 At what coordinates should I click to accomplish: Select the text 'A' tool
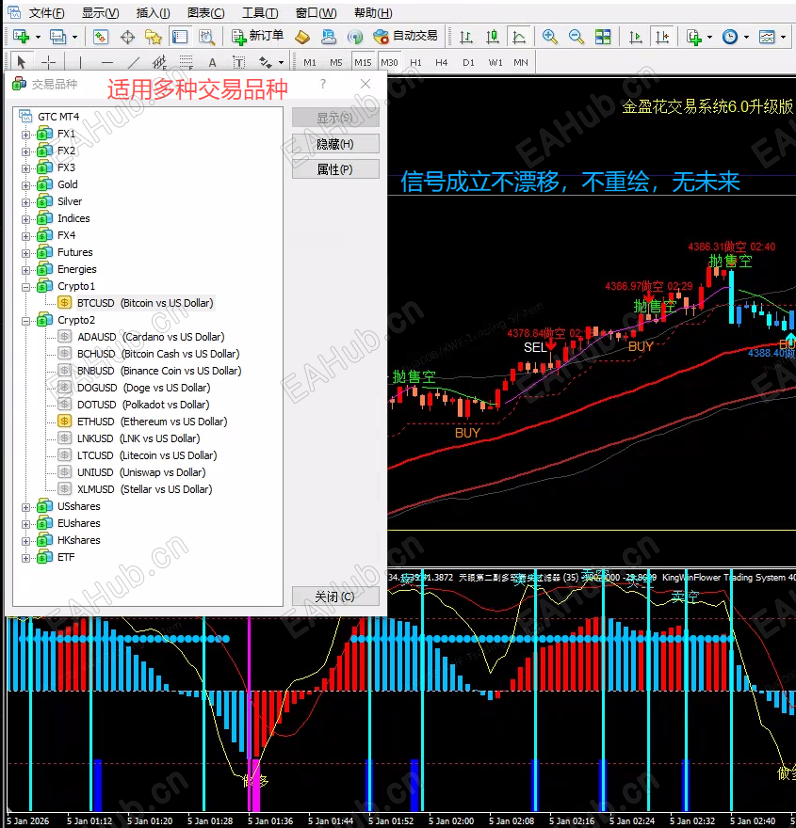click(213, 62)
